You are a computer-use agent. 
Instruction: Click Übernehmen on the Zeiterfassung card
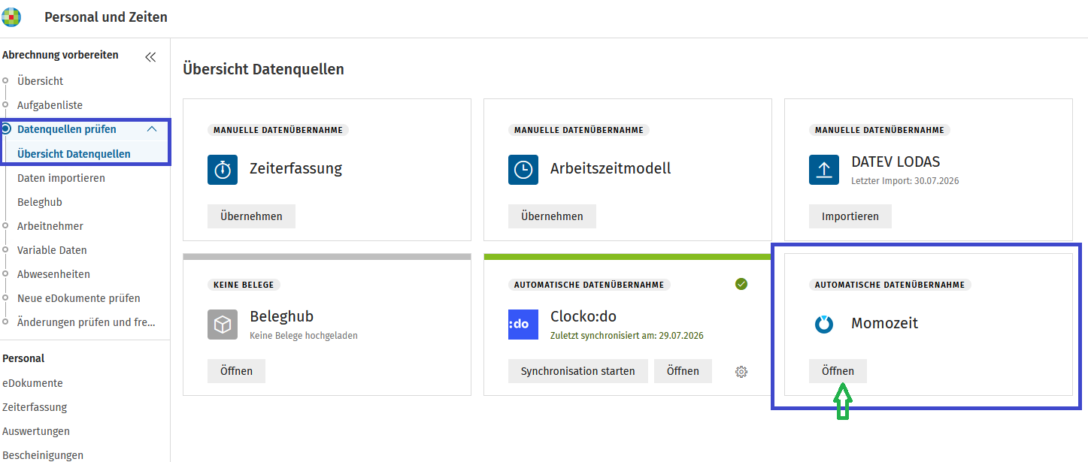click(251, 216)
